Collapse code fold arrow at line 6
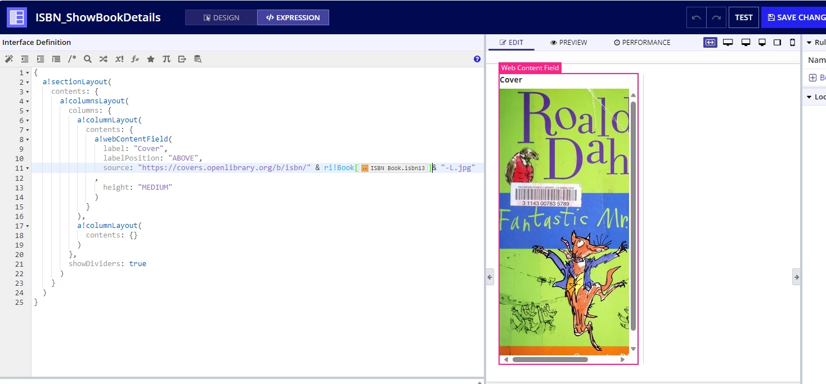Image resolution: width=826 pixels, height=384 pixels. pos(28,121)
